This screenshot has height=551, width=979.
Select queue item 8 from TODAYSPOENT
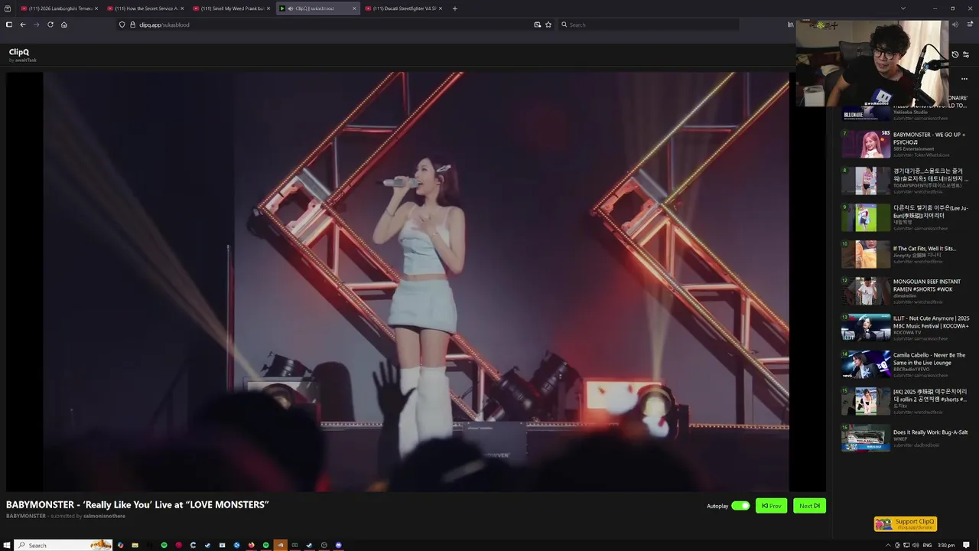click(906, 181)
